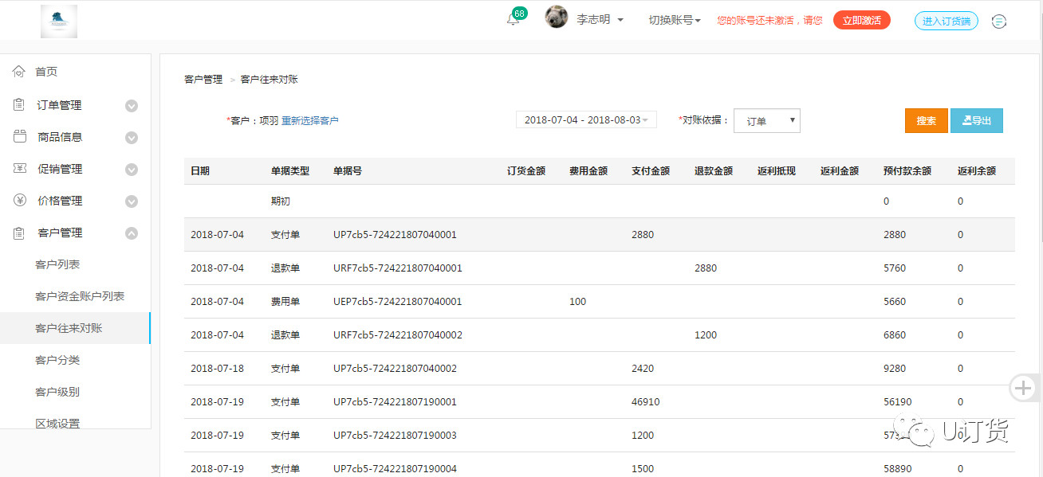Click the orange 搜索 search button

926,120
